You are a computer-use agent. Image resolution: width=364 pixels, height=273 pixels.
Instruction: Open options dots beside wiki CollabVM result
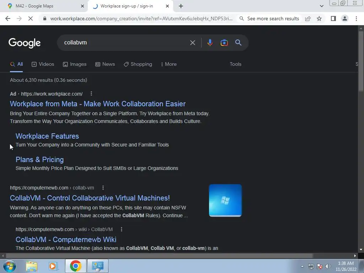point(122,229)
